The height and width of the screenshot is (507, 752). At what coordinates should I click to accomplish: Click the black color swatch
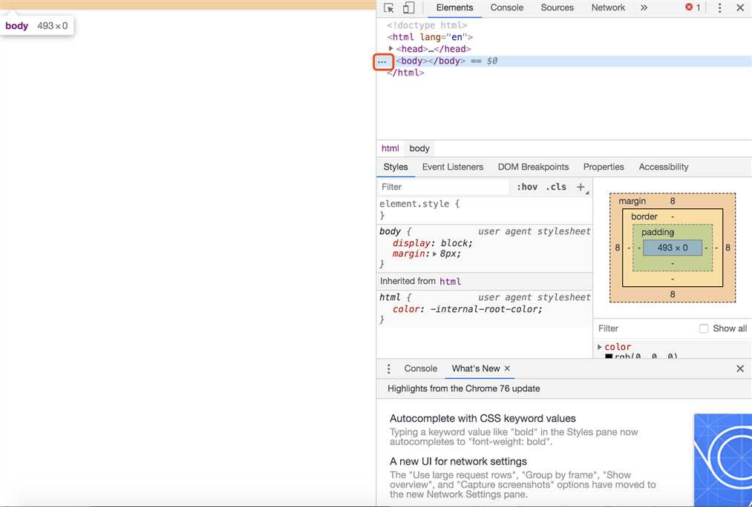[x=609, y=357]
